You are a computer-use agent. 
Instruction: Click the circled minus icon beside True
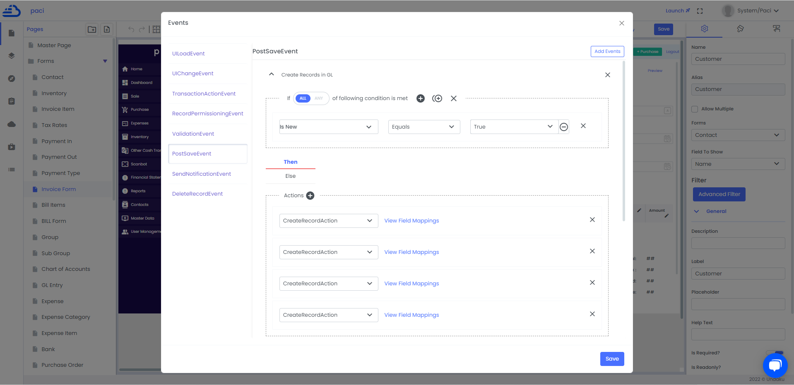[x=563, y=127]
